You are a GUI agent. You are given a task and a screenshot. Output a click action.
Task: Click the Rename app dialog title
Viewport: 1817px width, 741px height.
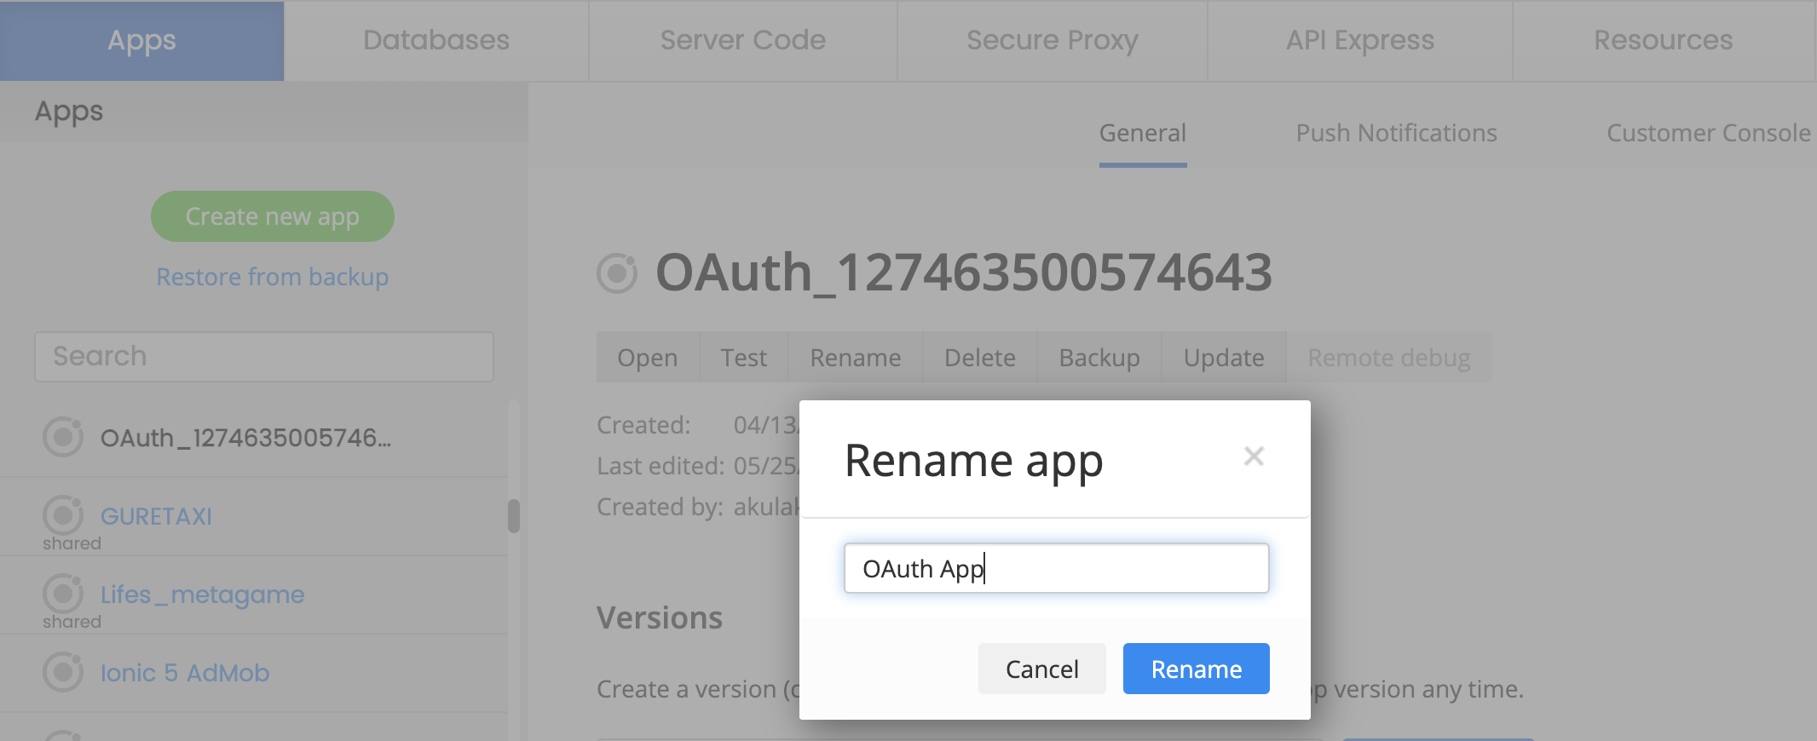click(973, 461)
